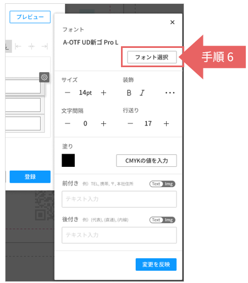Click the 登録 register button
248x283 pixels.
(x=30, y=177)
